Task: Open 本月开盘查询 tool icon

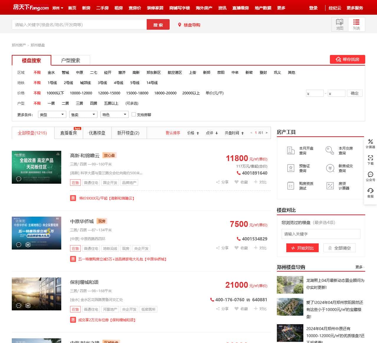Action: 291,150
